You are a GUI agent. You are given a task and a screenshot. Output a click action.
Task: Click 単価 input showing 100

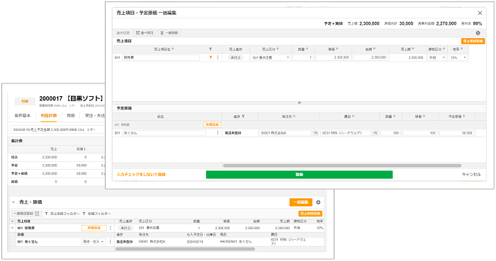click(419, 133)
